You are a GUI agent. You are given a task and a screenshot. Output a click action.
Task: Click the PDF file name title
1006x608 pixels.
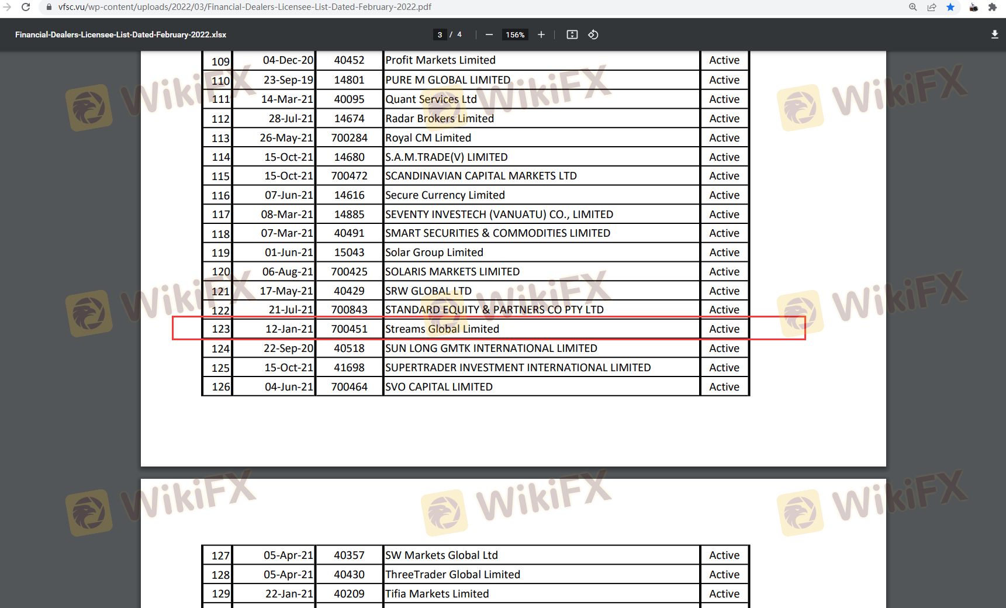click(120, 34)
